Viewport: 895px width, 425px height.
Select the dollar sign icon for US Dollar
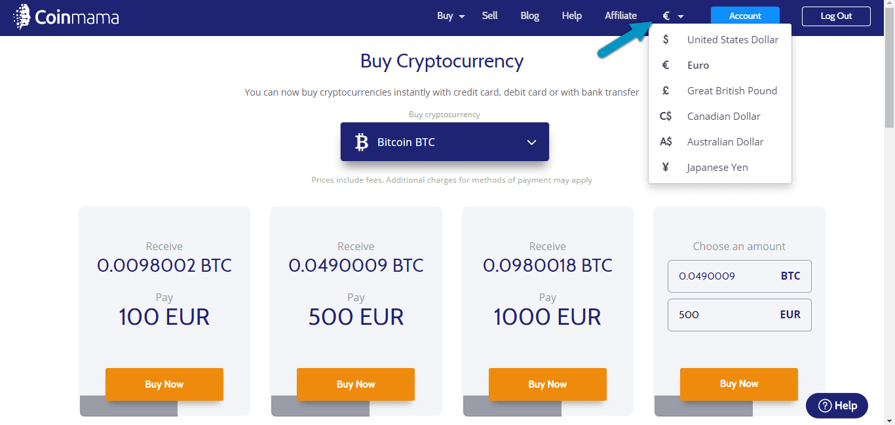666,39
